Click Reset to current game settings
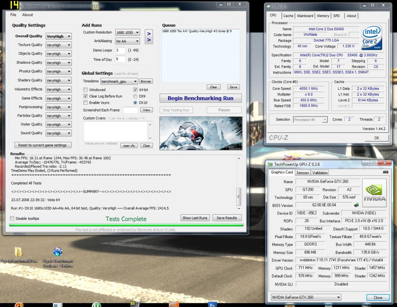 pyautogui.click(x=43, y=145)
